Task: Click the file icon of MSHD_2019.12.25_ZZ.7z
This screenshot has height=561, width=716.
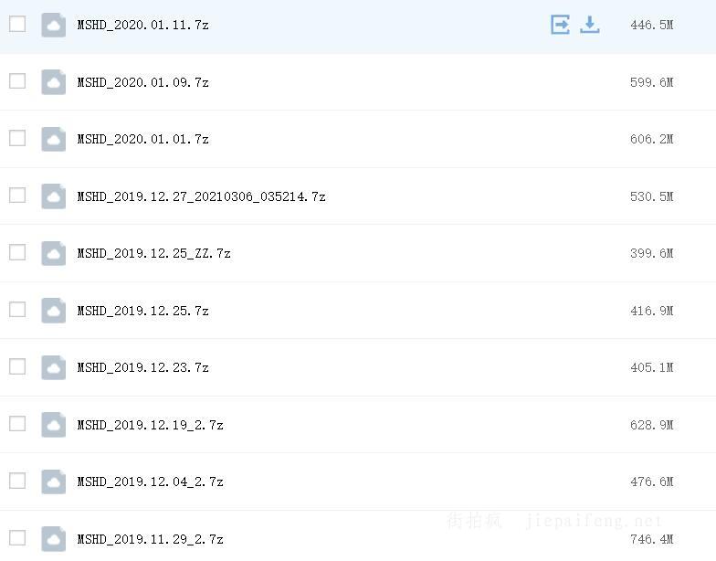Action: (54, 253)
